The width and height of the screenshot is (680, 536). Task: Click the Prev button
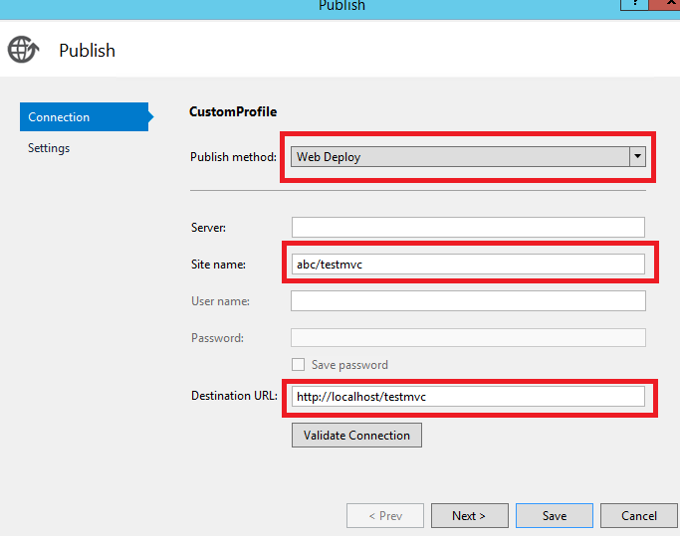(385, 516)
